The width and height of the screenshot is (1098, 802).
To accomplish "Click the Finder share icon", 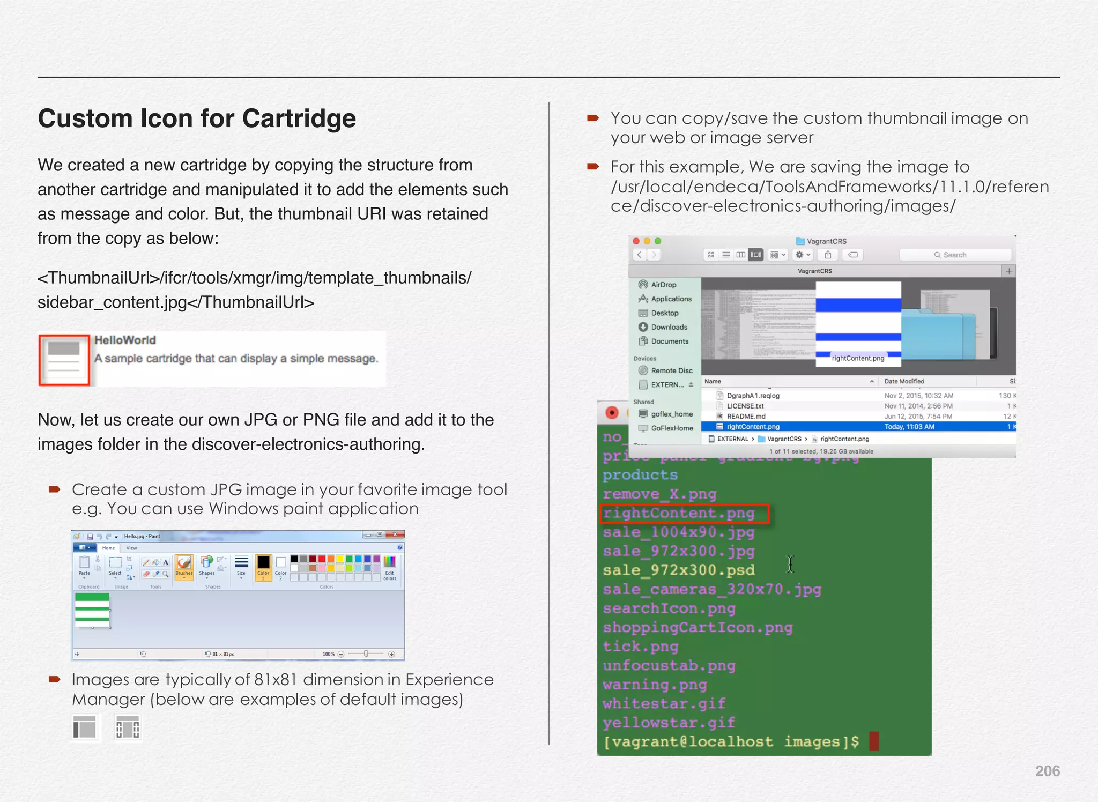I will [828, 255].
